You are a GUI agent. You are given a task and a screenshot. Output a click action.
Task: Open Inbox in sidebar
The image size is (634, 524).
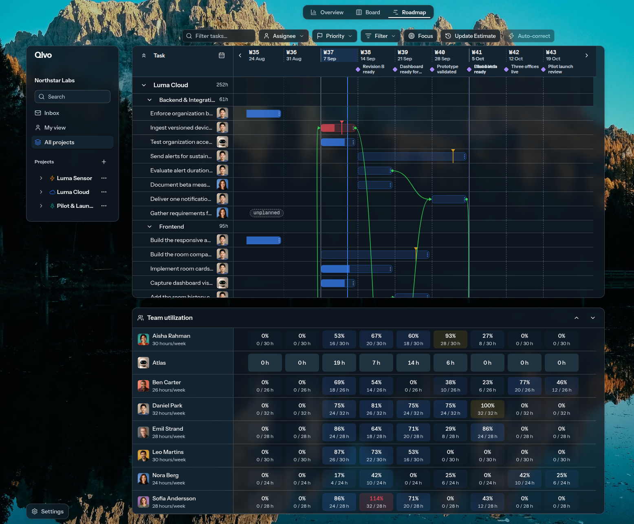[73, 113]
